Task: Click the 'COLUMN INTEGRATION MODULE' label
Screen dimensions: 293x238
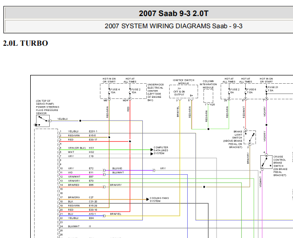Action: pos(208,84)
